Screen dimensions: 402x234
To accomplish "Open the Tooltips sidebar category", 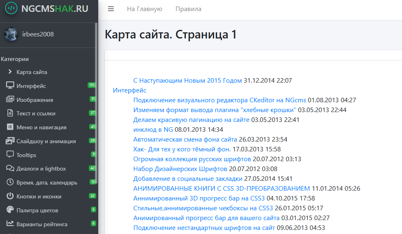I will [27, 155].
